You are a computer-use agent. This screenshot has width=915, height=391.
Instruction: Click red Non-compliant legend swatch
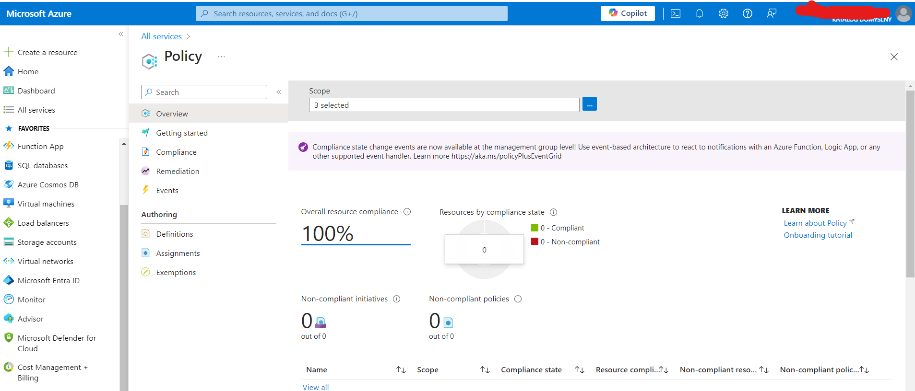pos(535,241)
